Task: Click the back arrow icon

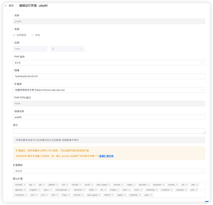Action: (x=6, y=6)
